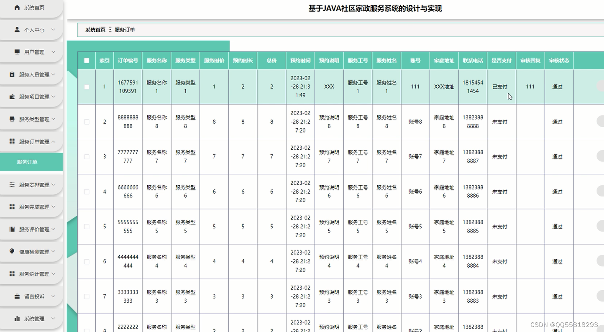Click the 服务订单 breadcrumb label
604x332 pixels.
click(125, 30)
